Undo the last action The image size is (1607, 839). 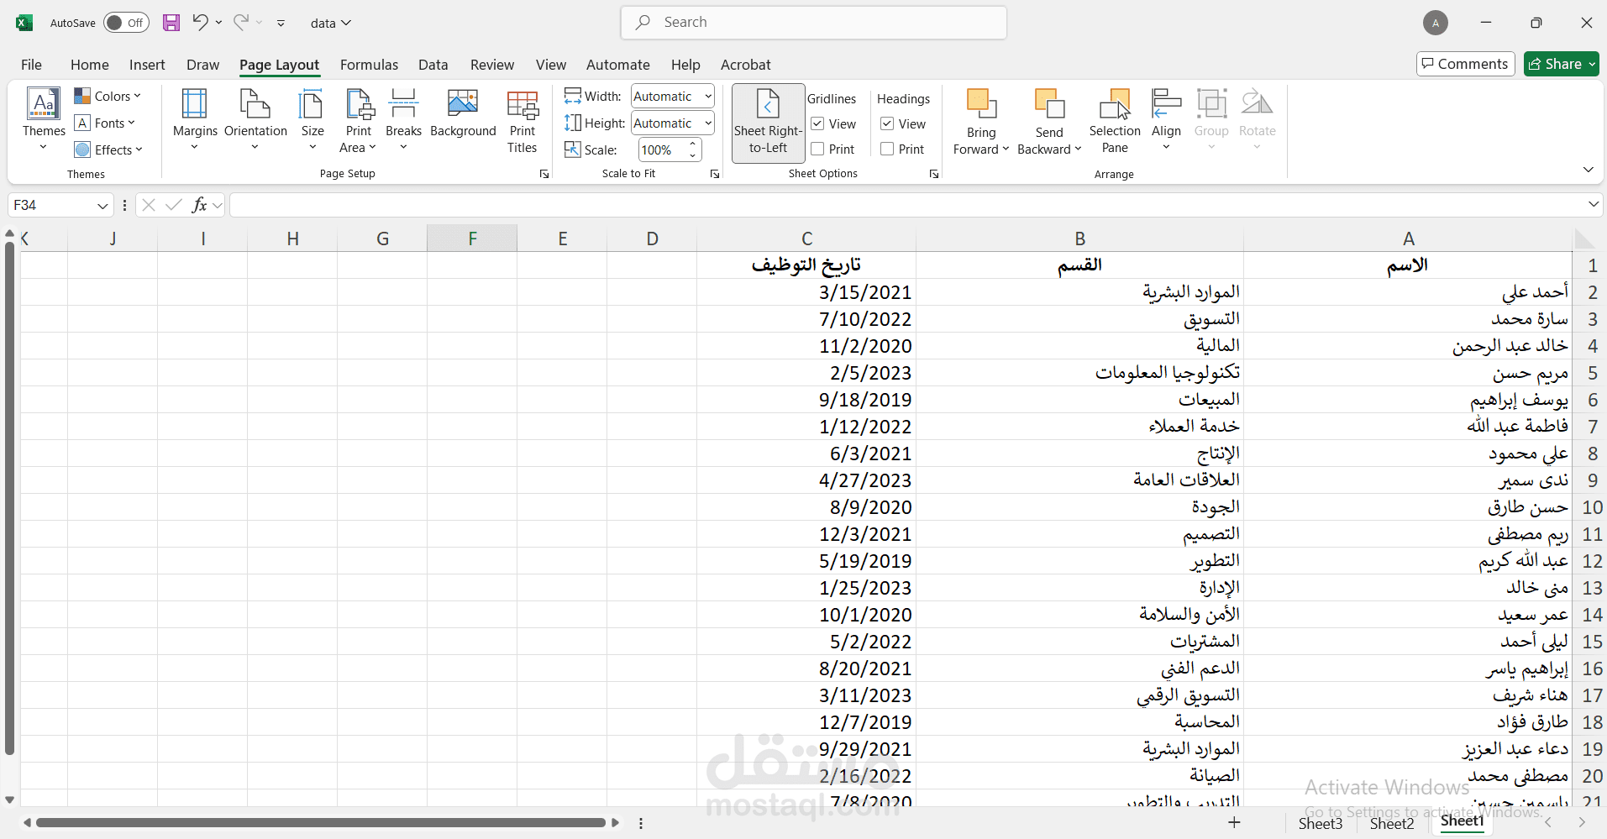(200, 23)
